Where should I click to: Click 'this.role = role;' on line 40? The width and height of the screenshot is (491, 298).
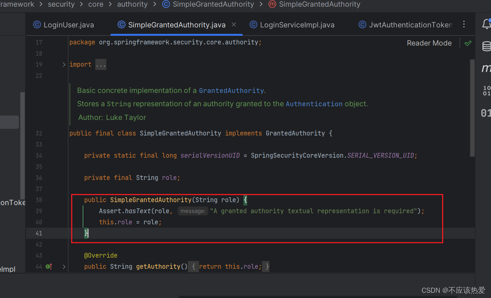130,222
